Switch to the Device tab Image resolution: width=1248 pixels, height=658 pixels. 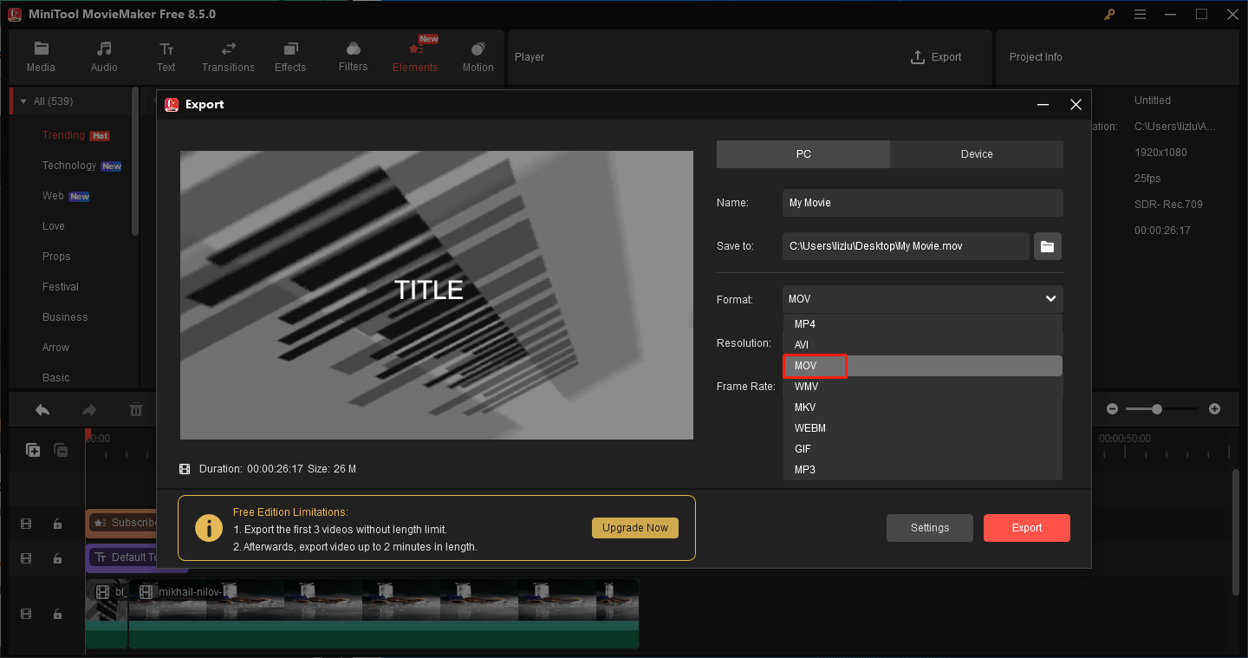point(976,153)
